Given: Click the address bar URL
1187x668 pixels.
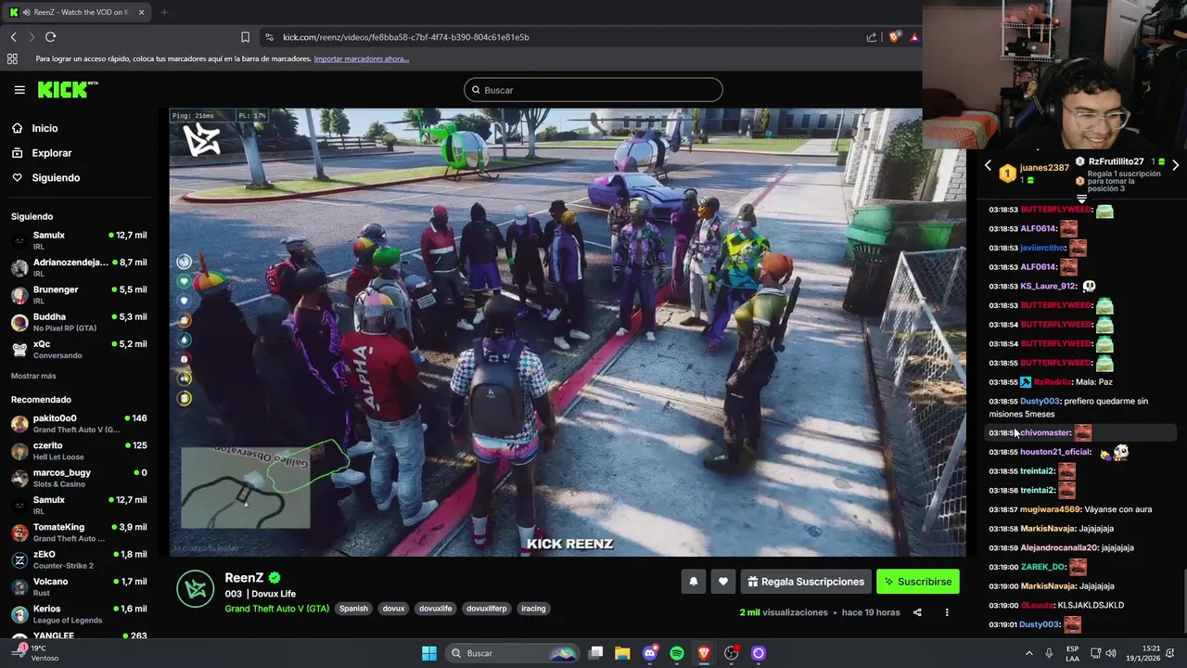Looking at the screenshot, I should tap(405, 37).
